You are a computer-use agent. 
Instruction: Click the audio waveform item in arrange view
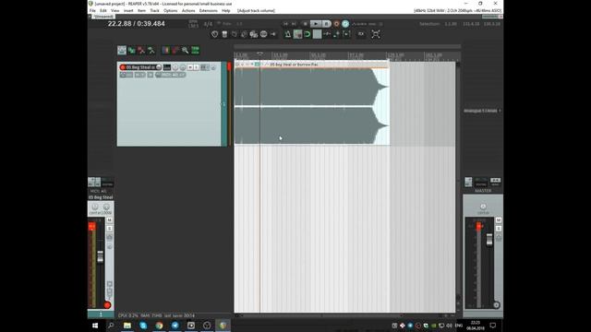(311, 106)
